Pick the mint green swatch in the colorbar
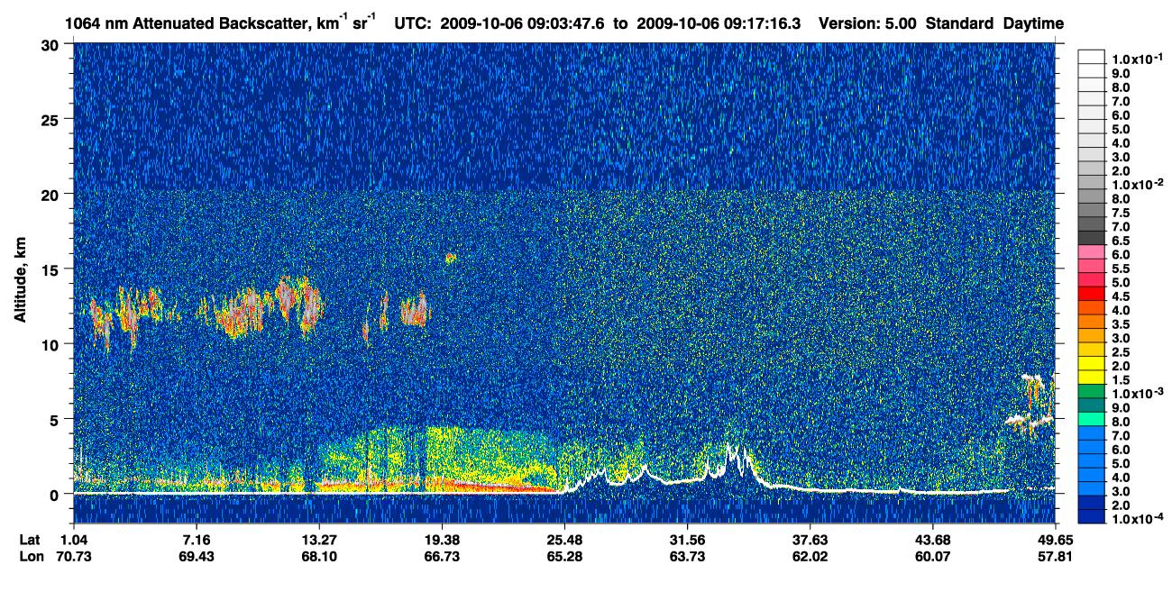The image size is (1172, 601). click(1092, 420)
